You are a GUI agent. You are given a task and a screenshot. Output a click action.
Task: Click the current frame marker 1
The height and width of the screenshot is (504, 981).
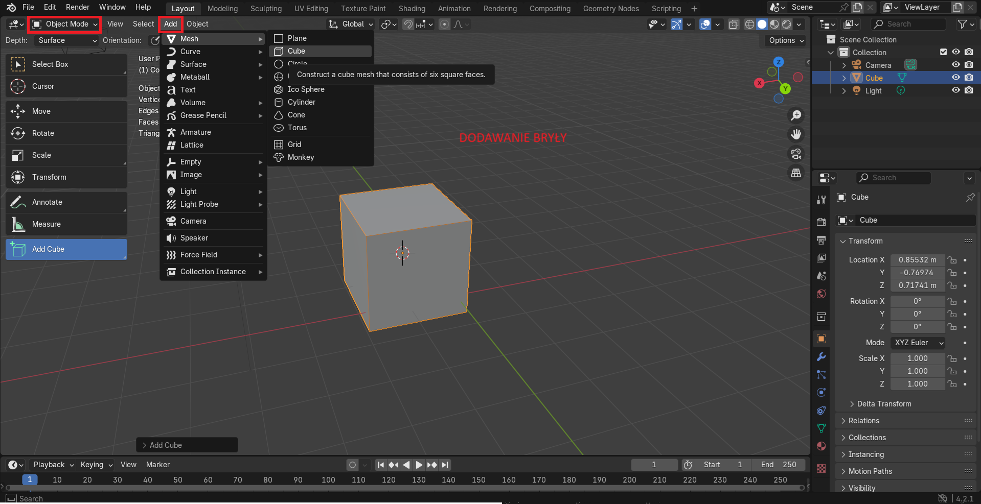click(30, 479)
